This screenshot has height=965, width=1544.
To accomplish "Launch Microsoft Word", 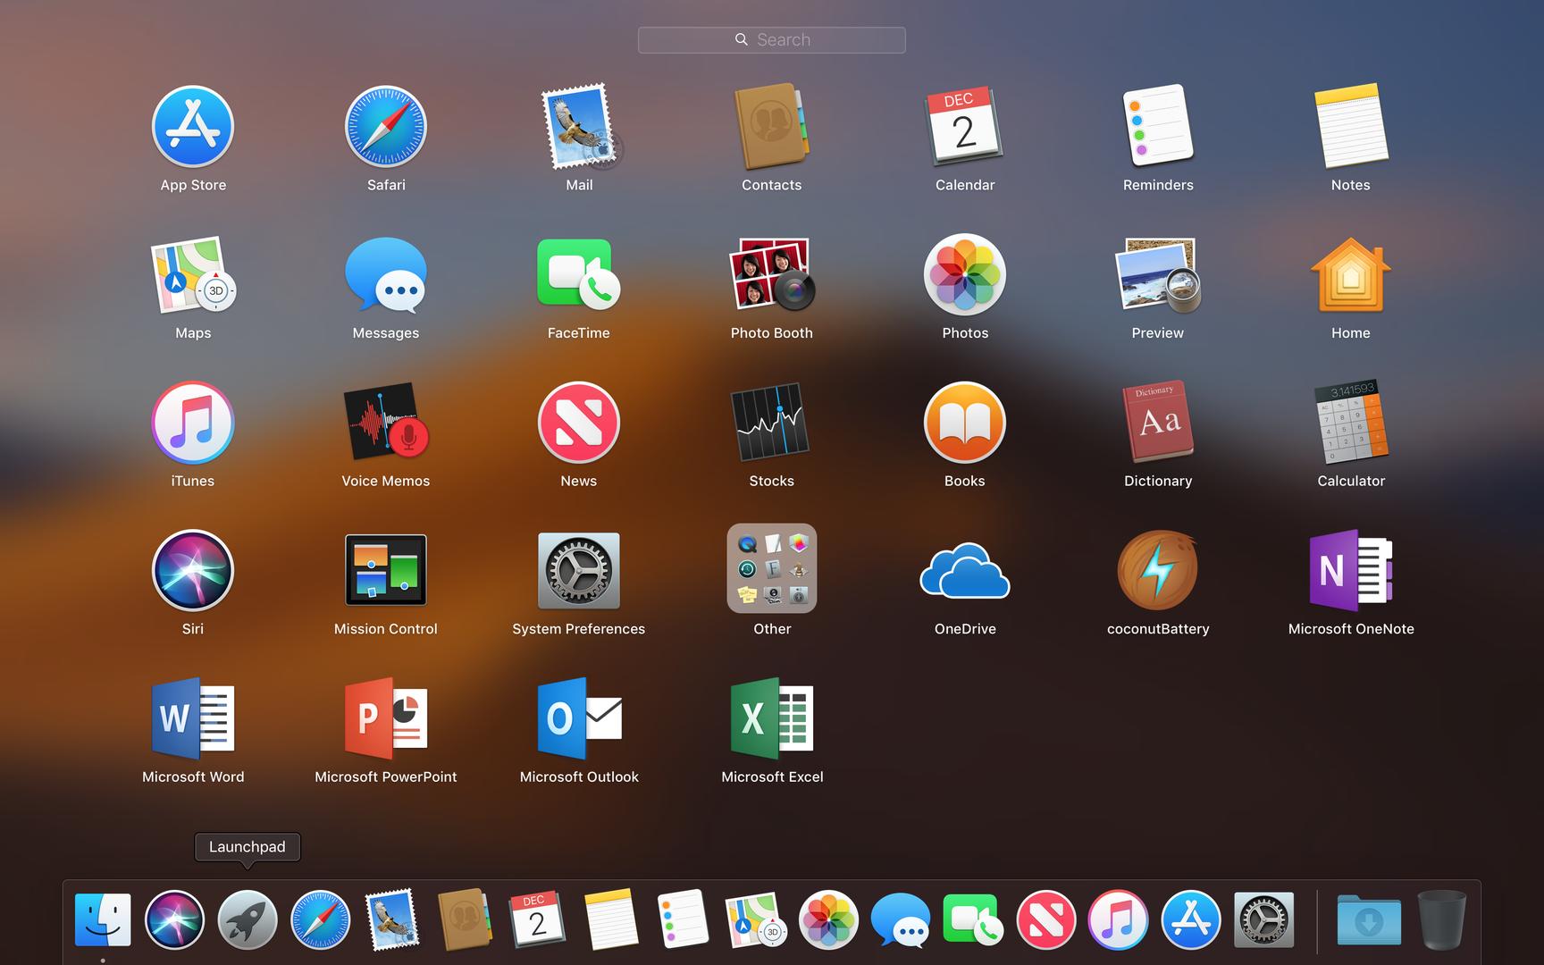I will pos(193,718).
